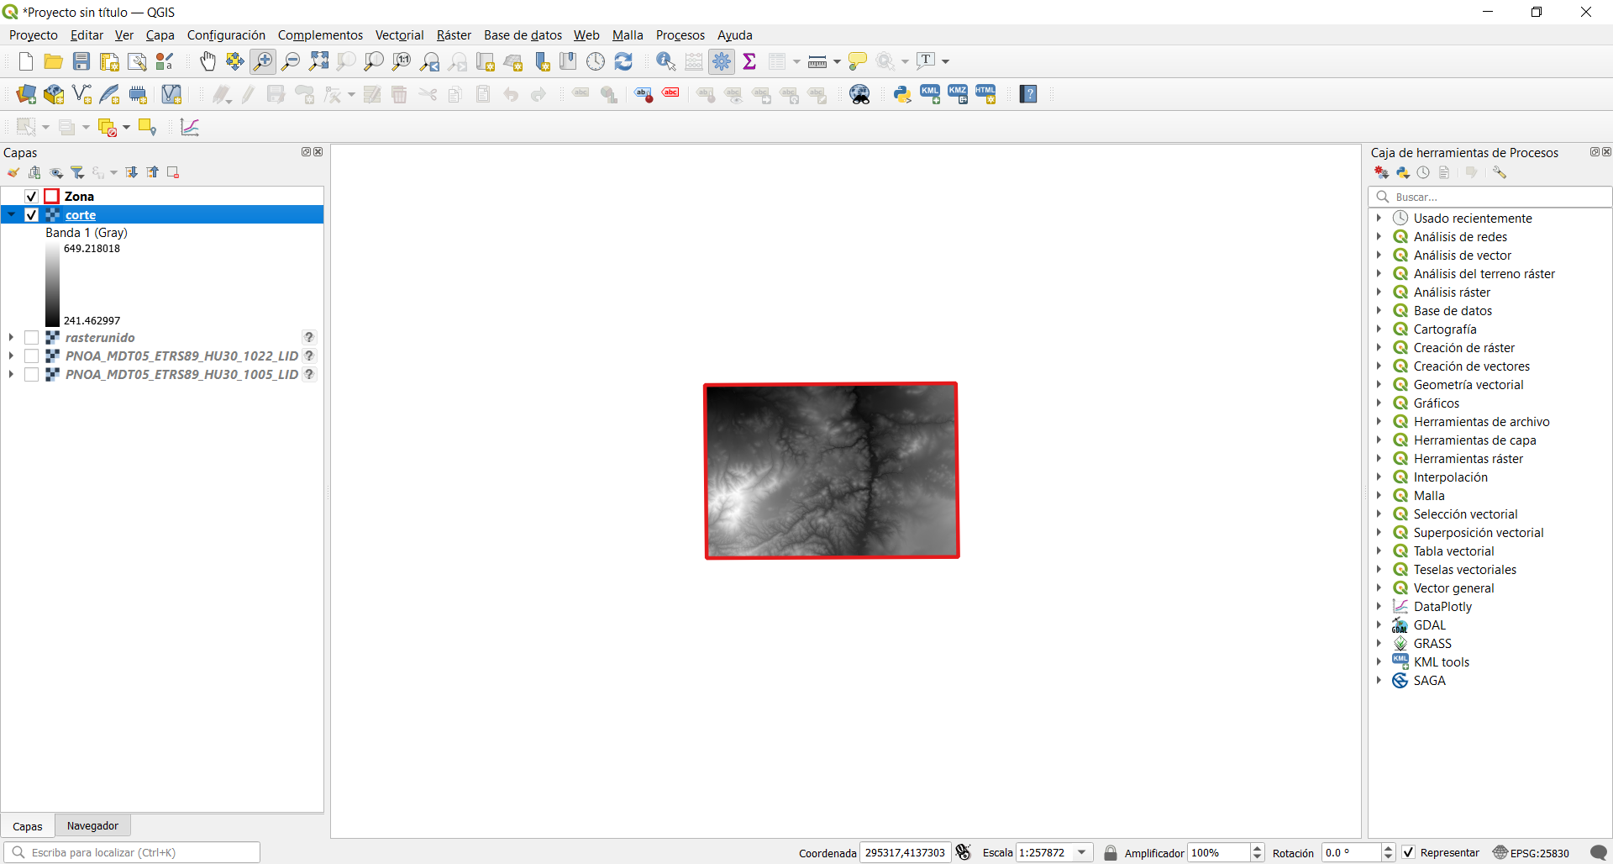The width and height of the screenshot is (1613, 864).
Task: Activate the Pan Map tool
Action: (208, 61)
